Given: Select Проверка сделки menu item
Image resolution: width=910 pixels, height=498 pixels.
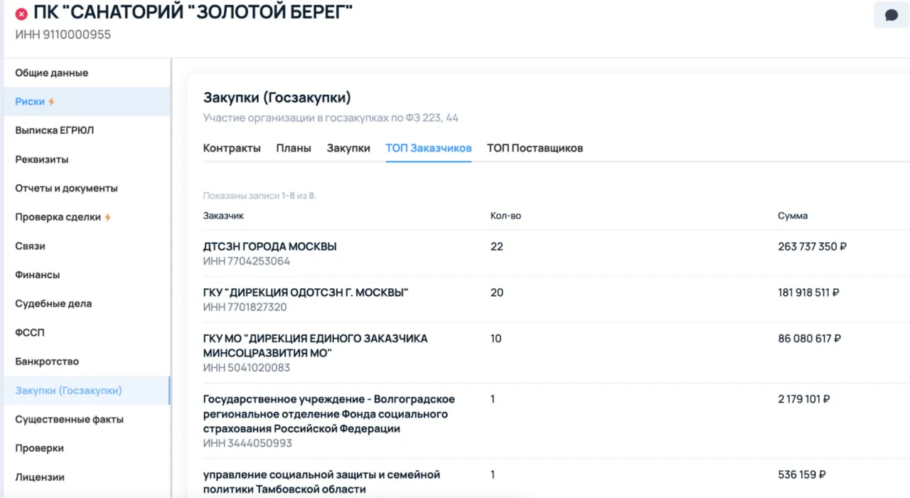Looking at the screenshot, I should point(58,217).
